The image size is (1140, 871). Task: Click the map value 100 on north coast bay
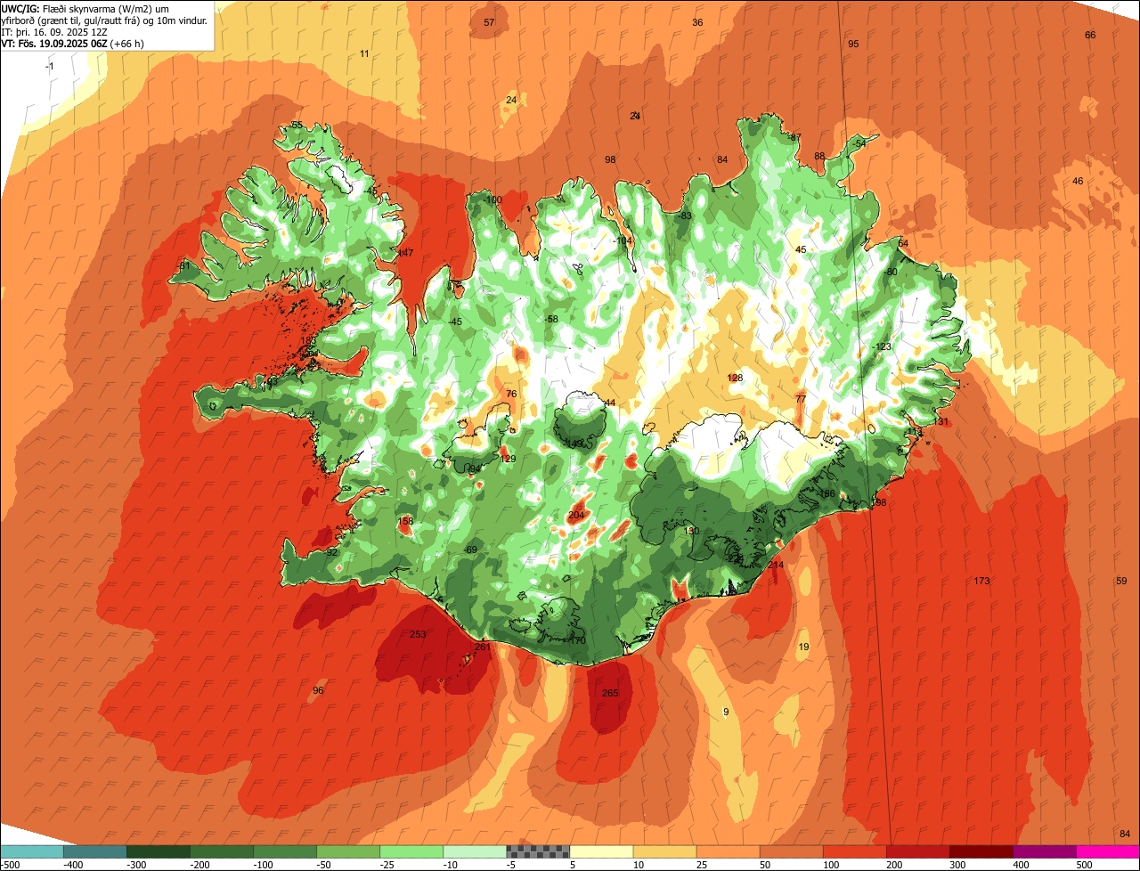[x=494, y=199]
